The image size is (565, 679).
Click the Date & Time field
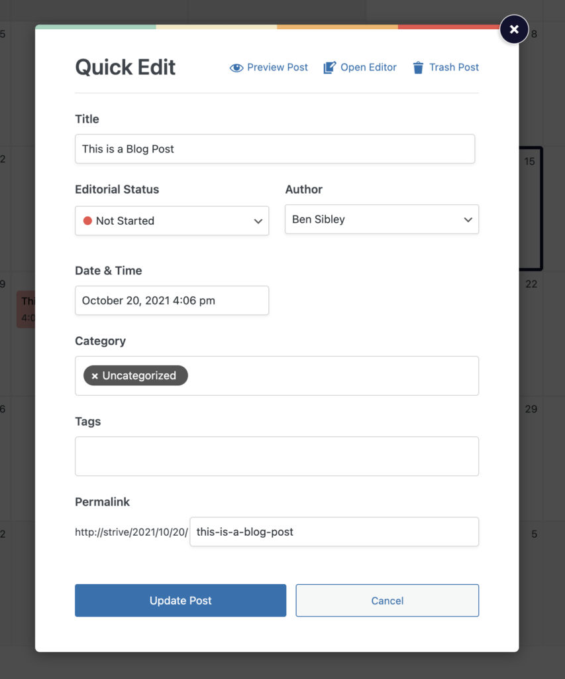pyautogui.click(x=172, y=300)
